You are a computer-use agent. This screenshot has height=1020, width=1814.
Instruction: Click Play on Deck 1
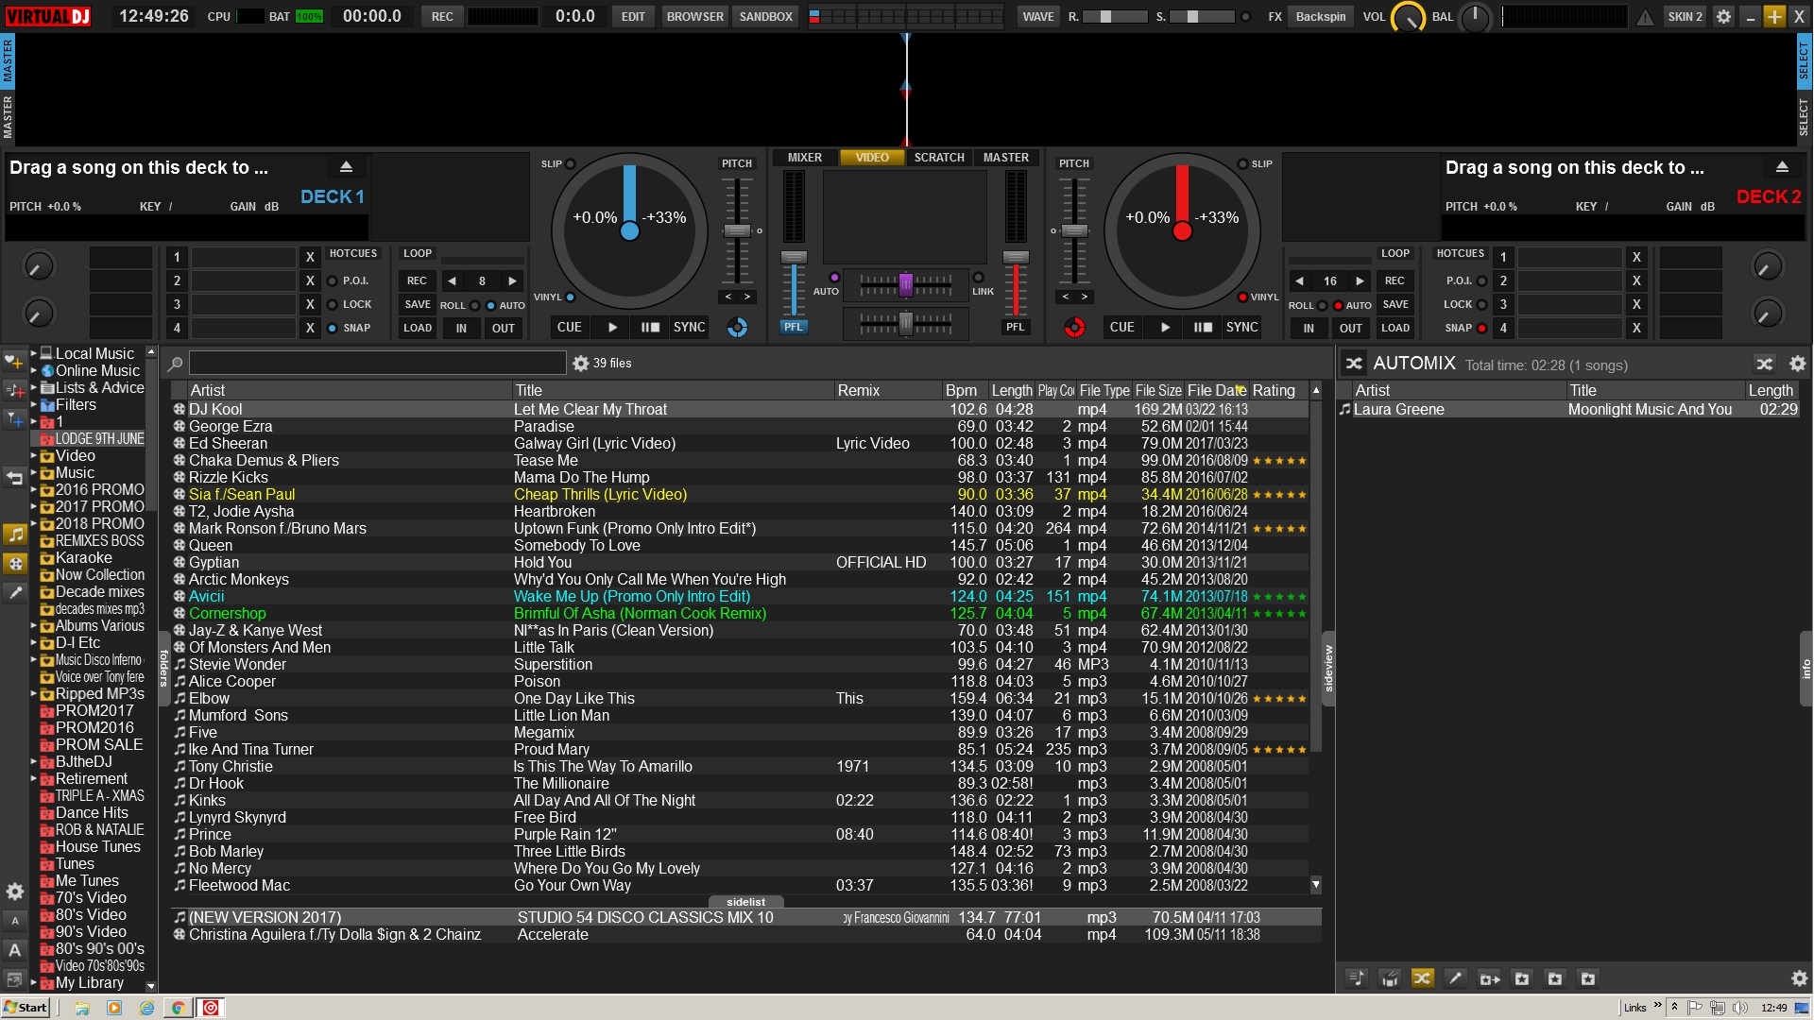pyautogui.click(x=612, y=328)
